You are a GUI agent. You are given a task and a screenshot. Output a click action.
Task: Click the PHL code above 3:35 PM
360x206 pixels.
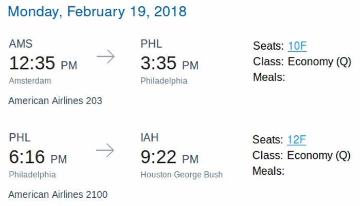tap(151, 45)
